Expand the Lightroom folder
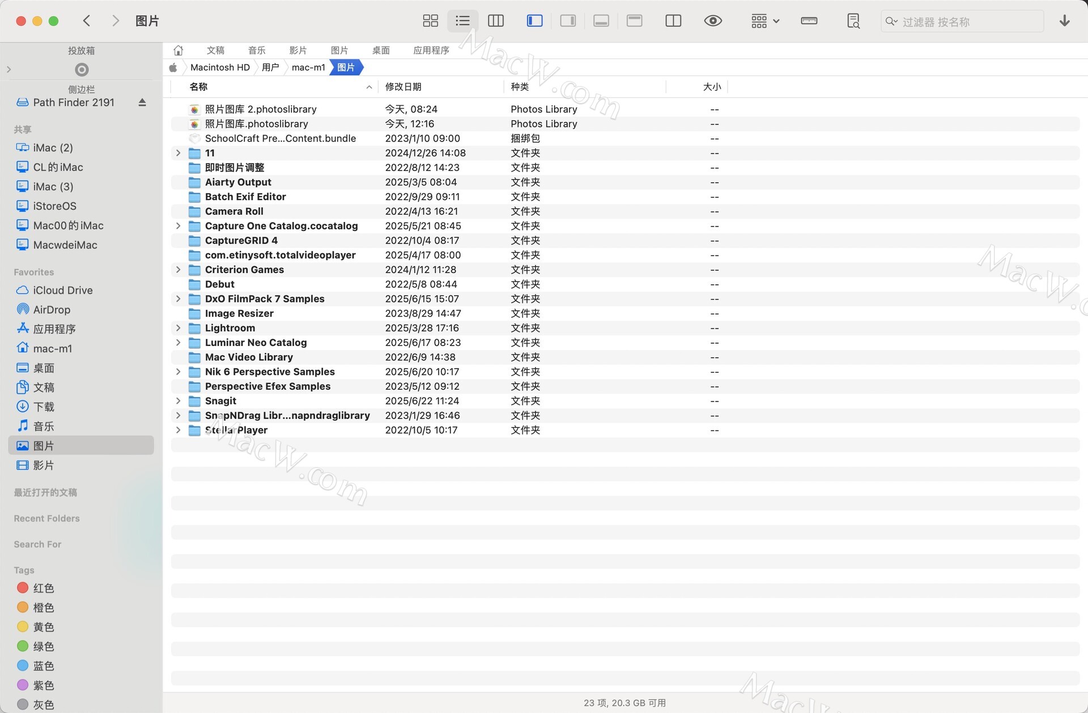This screenshot has width=1088, height=713. coord(178,328)
